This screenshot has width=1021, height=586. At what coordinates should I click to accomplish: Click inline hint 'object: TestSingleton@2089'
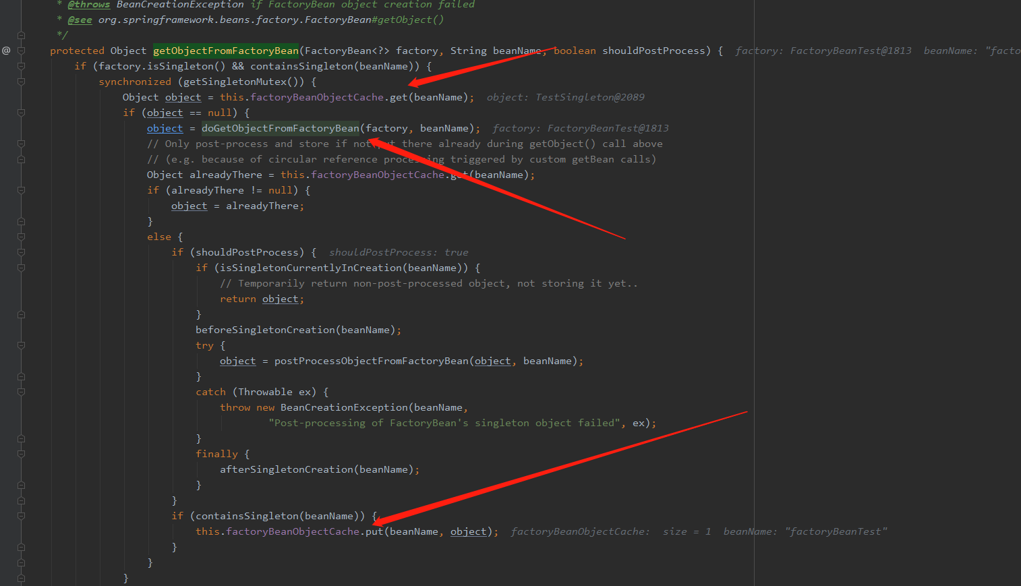click(x=566, y=97)
